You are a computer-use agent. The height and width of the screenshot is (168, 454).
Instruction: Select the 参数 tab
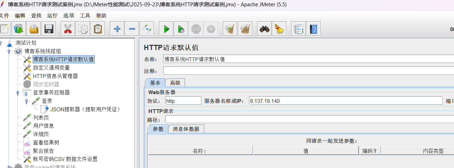point(158,129)
